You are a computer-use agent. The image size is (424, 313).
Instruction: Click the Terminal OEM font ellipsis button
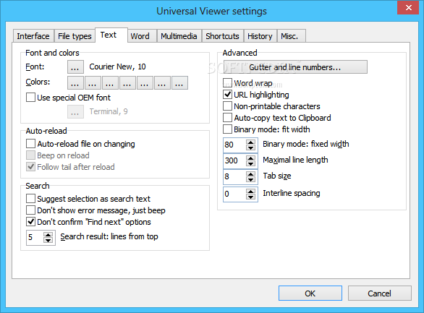click(x=75, y=112)
